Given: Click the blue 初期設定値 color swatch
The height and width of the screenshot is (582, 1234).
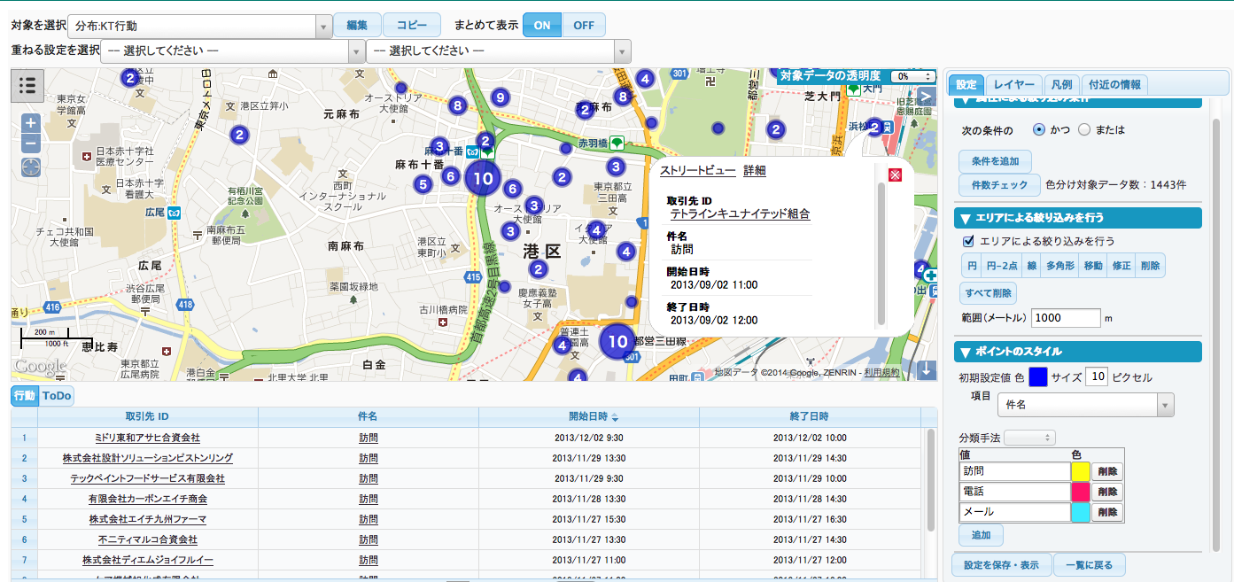Looking at the screenshot, I should (1037, 376).
